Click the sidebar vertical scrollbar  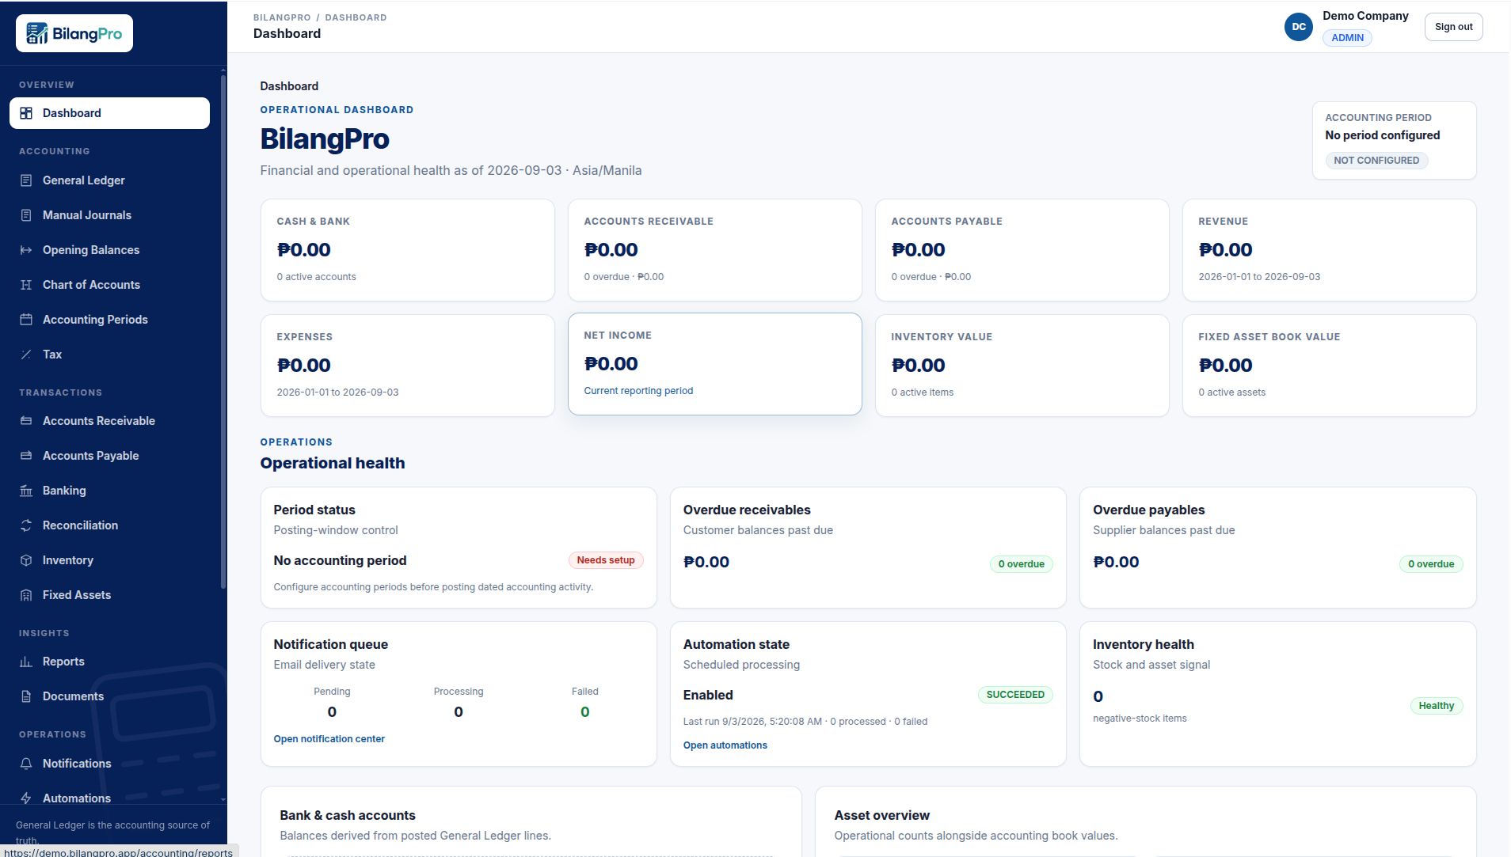pos(223,332)
